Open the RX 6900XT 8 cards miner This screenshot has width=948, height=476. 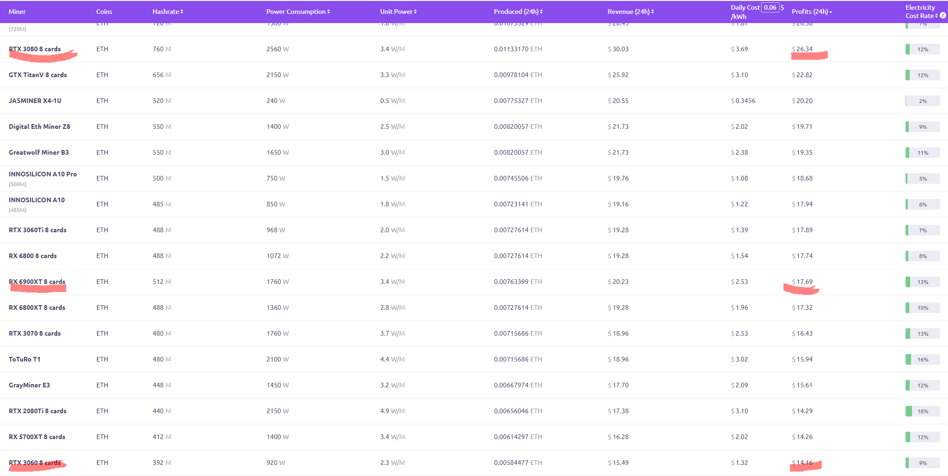[x=37, y=282]
